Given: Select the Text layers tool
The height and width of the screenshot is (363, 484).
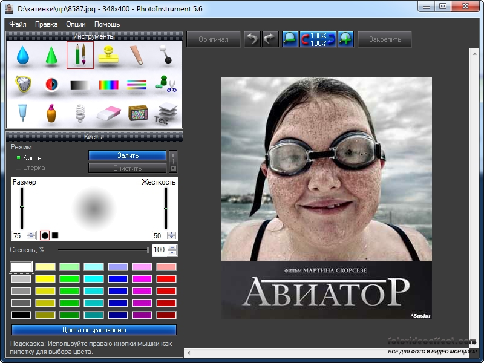Looking at the screenshot, I should [x=166, y=113].
